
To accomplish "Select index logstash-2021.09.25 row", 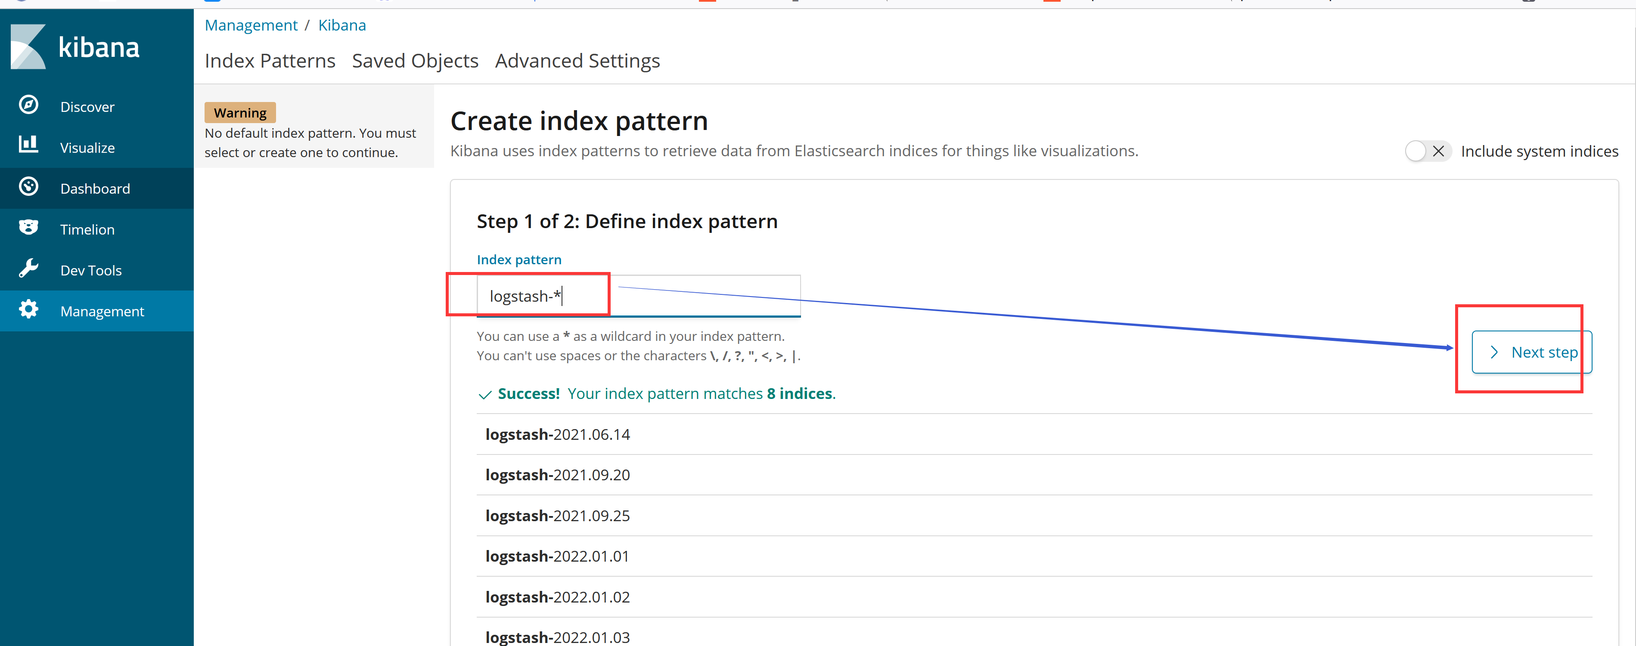I will [x=1034, y=516].
